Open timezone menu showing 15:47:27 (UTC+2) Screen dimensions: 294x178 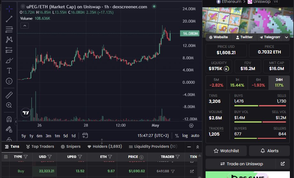(153, 136)
